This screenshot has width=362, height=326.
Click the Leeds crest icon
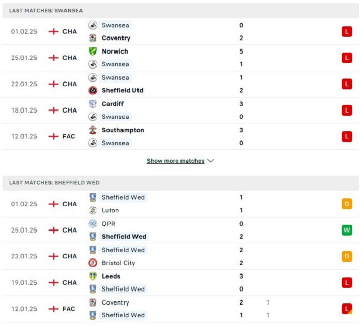(x=93, y=276)
